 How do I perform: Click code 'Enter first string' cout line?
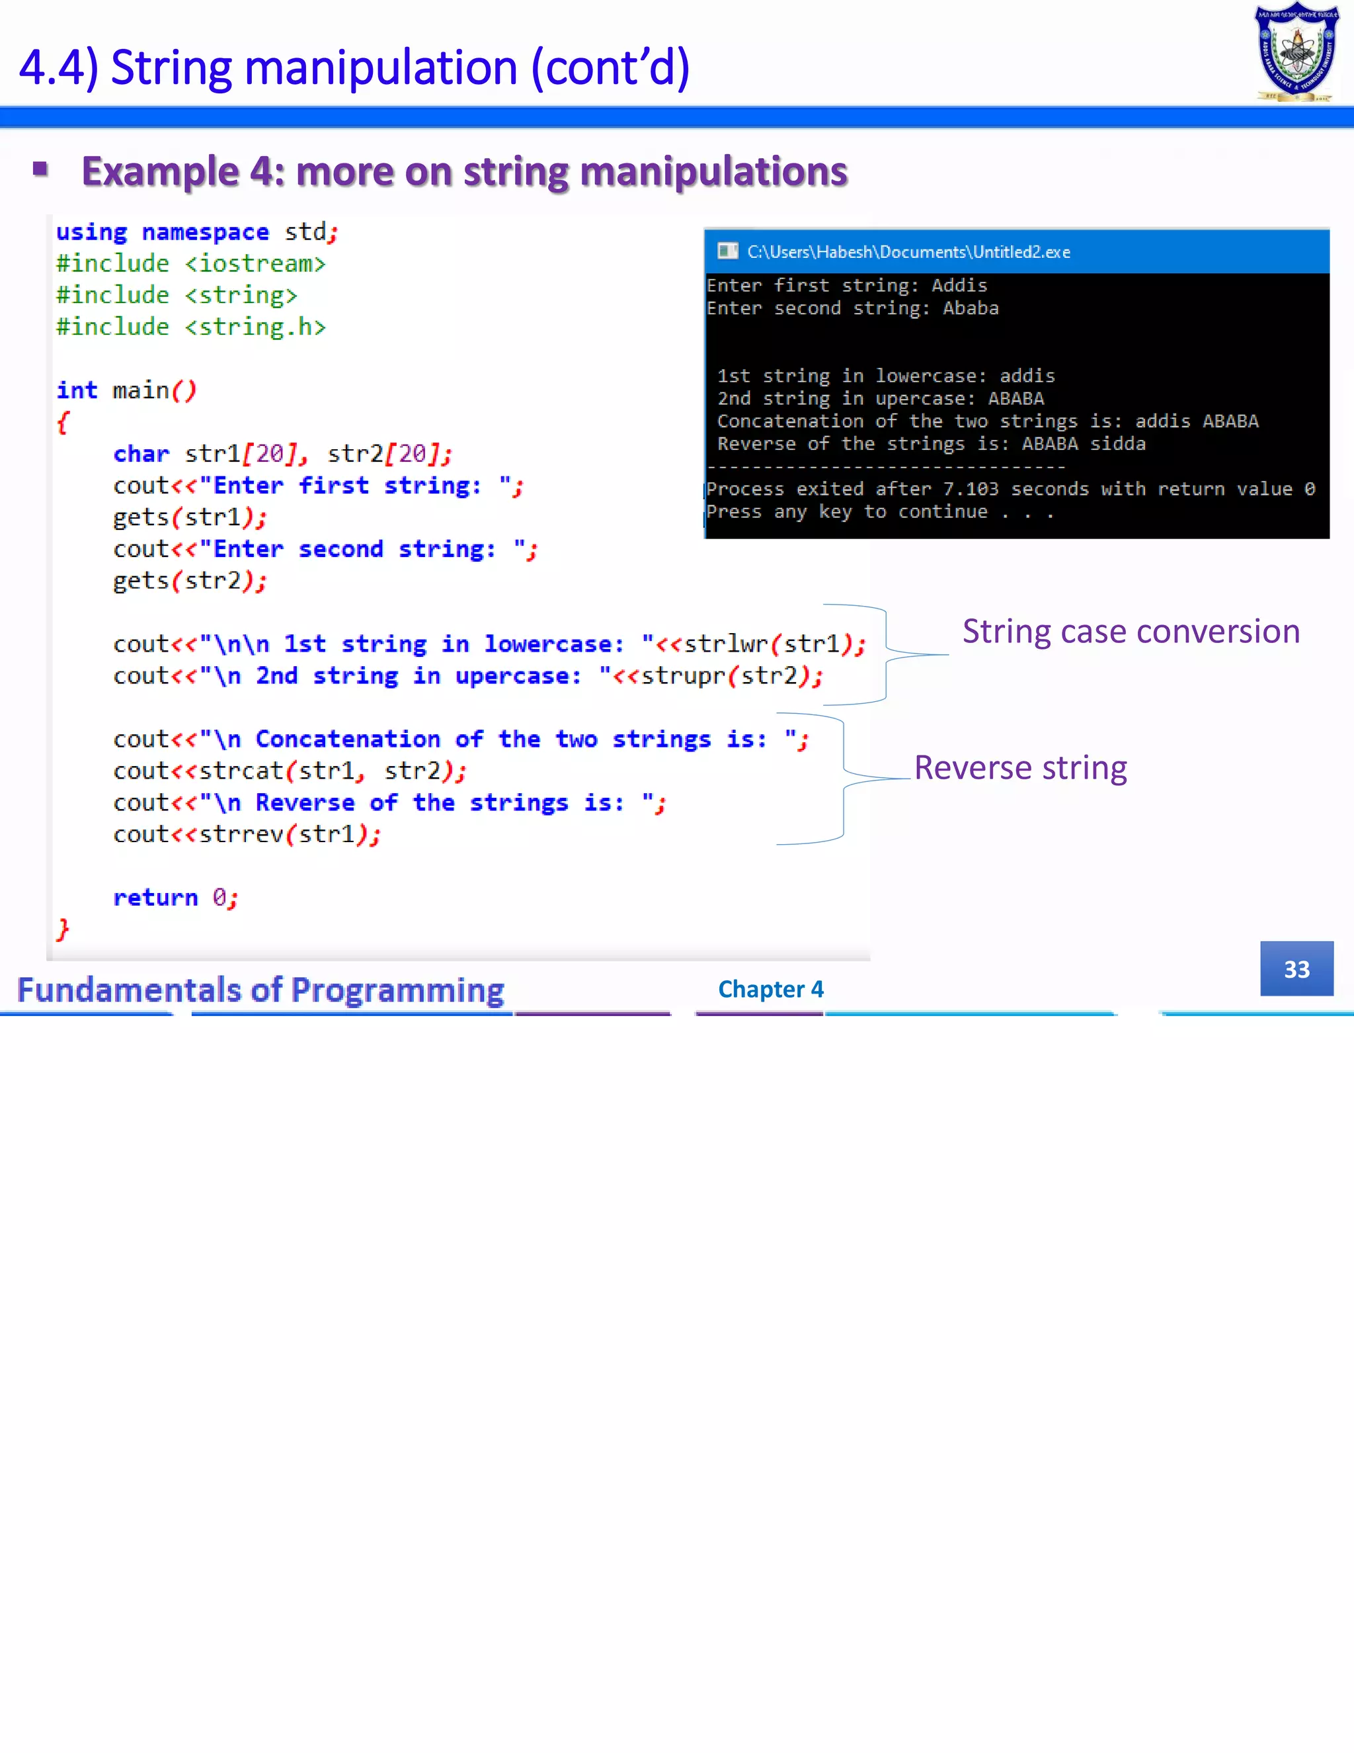pos(319,486)
